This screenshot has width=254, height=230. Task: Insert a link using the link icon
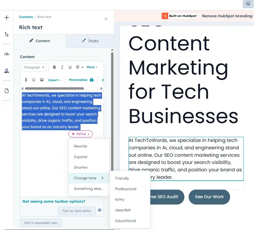(26, 80)
